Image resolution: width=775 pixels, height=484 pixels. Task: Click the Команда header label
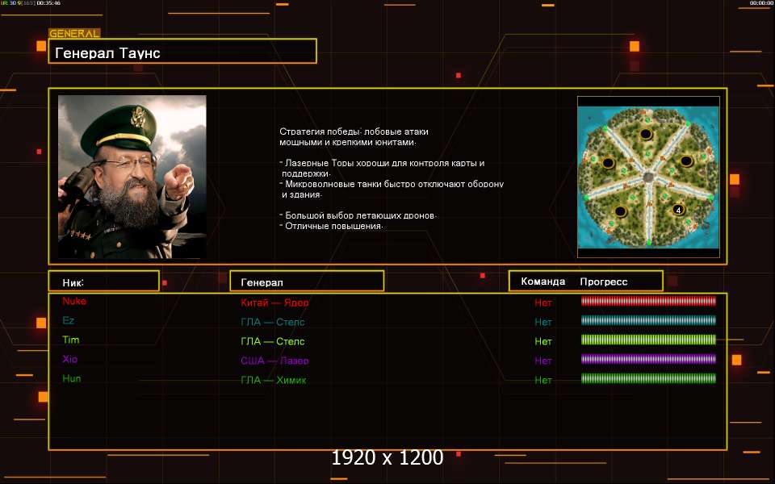click(x=542, y=282)
